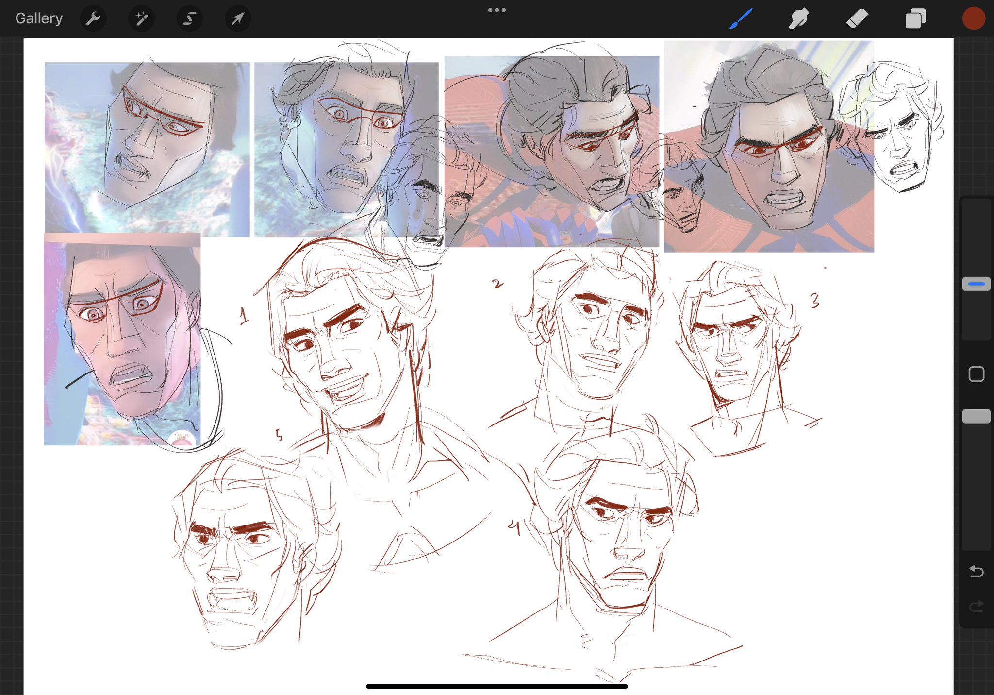Image resolution: width=994 pixels, height=695 pixels.
Task: Tap the square Modify button on sidebar
Action: 976,374
